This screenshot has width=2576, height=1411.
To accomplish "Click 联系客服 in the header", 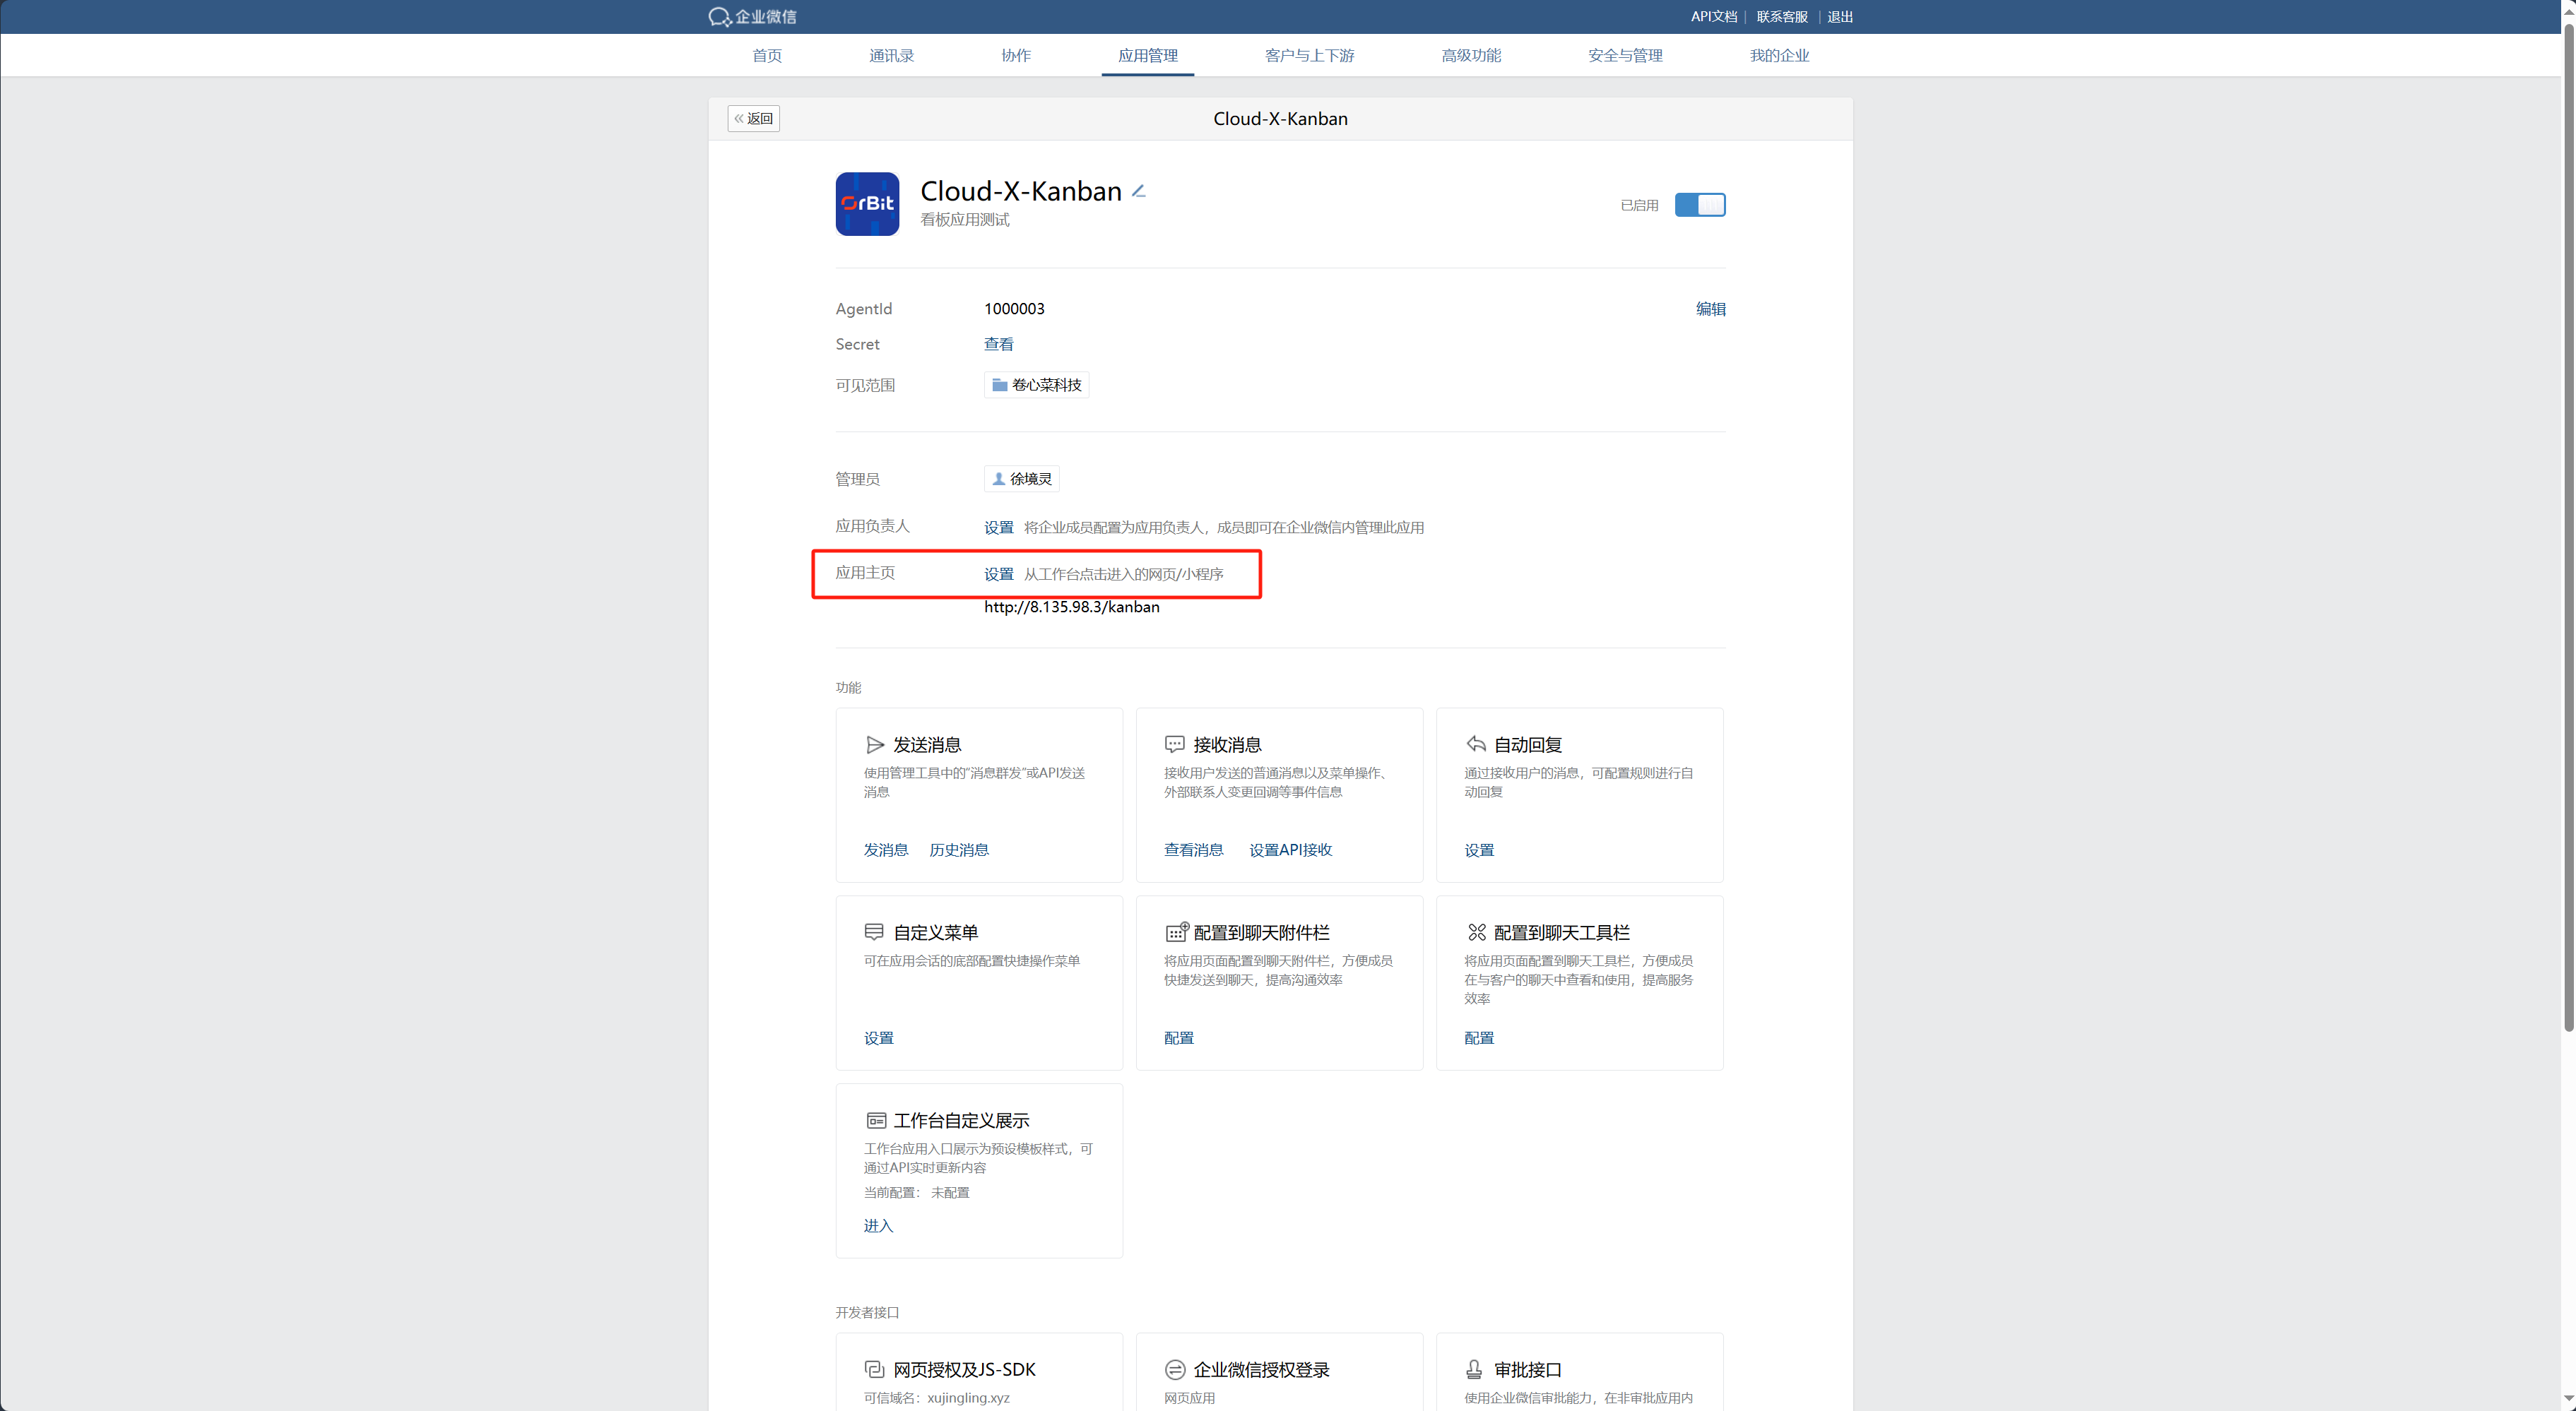I will pos(1782,17).
